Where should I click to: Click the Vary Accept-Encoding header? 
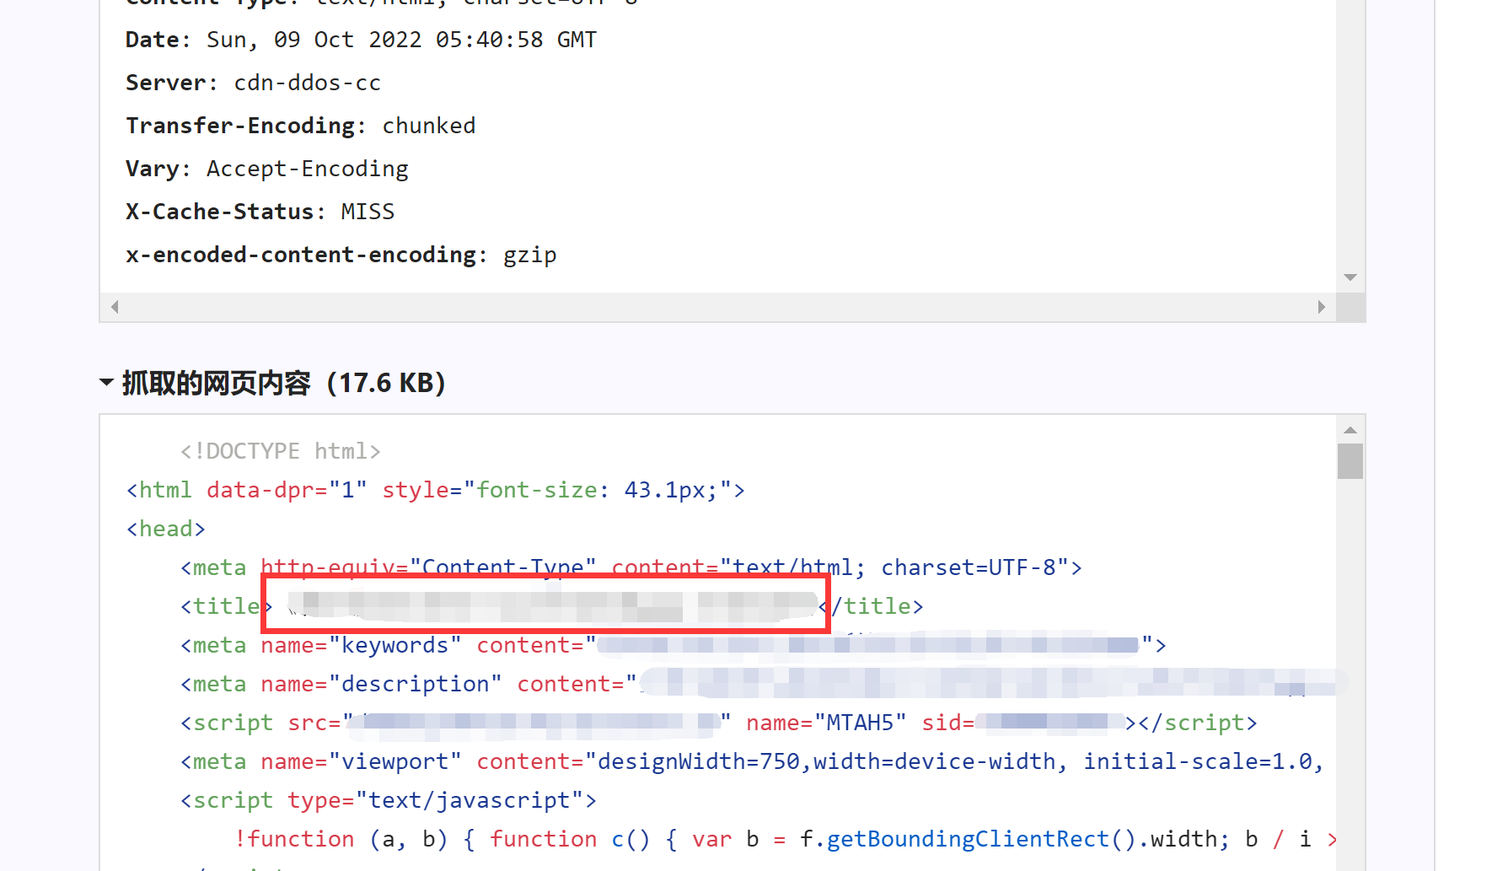pyautogui.click(x=266, y=169)
